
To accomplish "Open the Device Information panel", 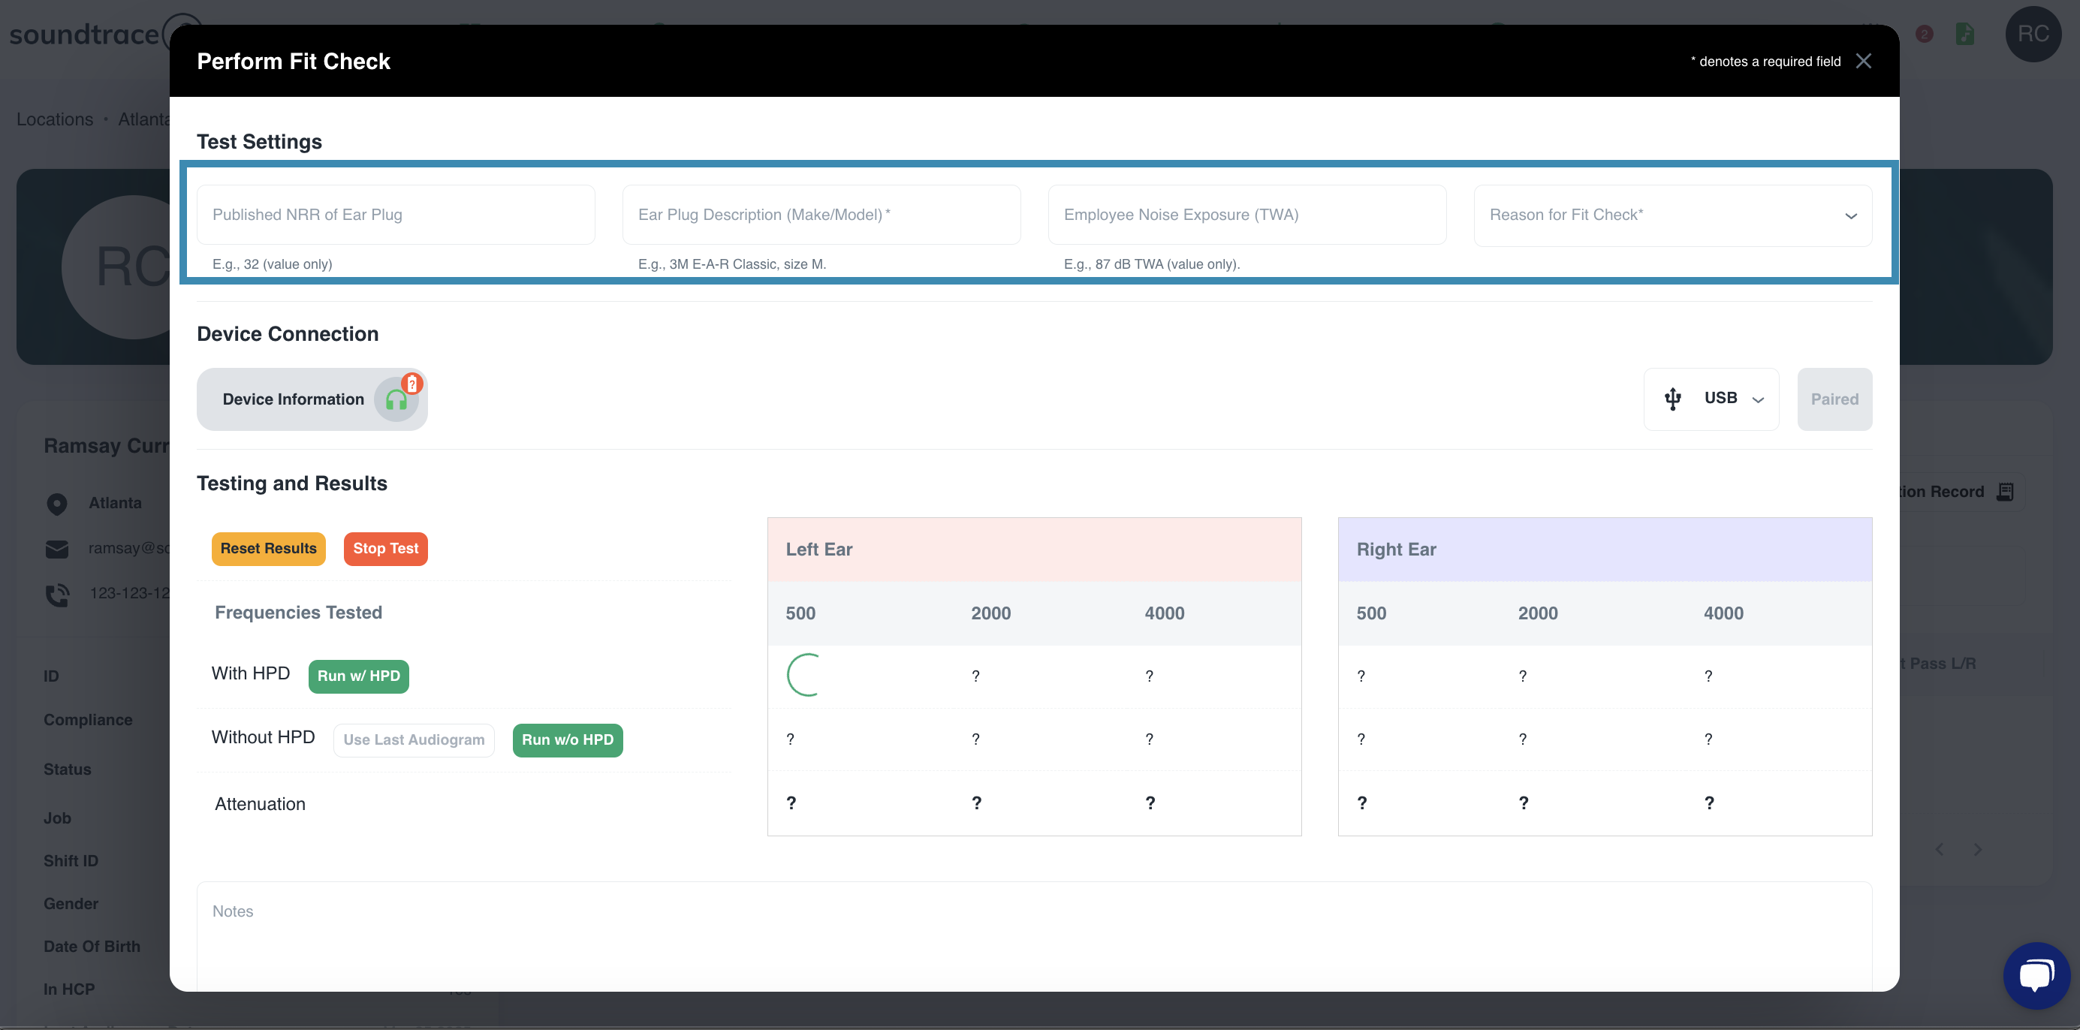I will (x=312, y=399).
